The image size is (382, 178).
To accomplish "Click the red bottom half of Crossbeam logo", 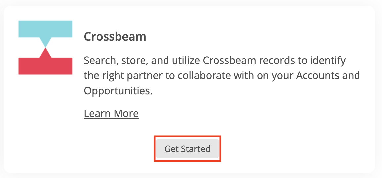I will pyautogui.click(x=45, y=66).
